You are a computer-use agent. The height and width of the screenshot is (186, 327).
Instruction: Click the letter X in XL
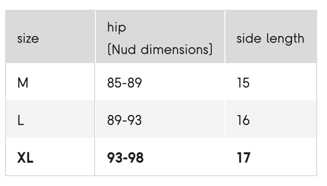click(x=22, y=157)
